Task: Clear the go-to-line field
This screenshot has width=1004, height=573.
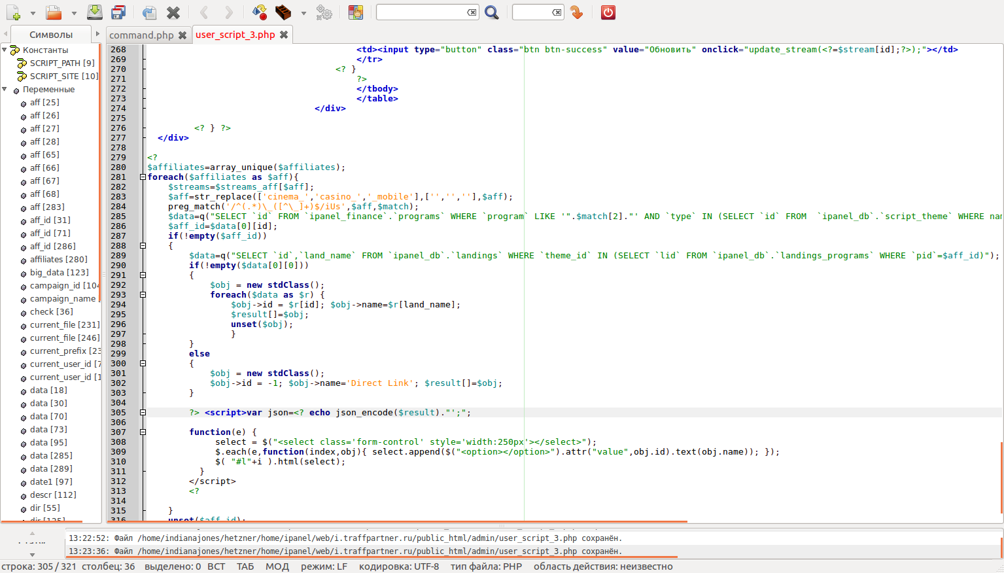Action: point(557,12)
